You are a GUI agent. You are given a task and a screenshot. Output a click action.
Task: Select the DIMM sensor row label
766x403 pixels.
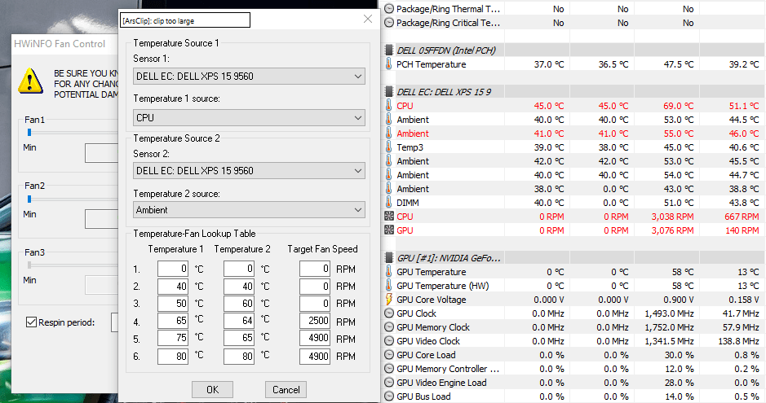click(x=407, y=203)
